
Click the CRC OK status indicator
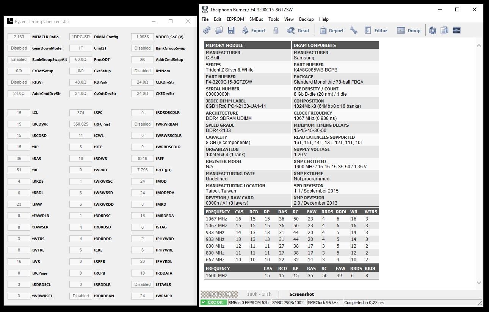tap(213, 303)
